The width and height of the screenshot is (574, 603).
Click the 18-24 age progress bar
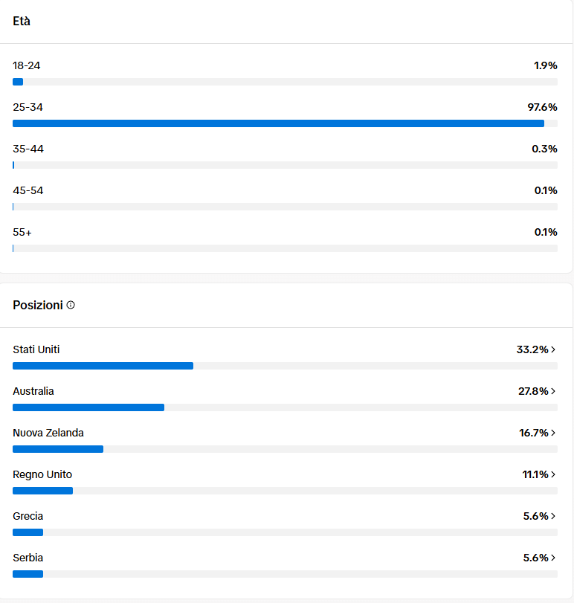click(x=285, y=82)
